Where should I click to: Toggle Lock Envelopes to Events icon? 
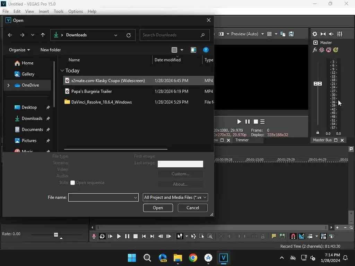323,236
